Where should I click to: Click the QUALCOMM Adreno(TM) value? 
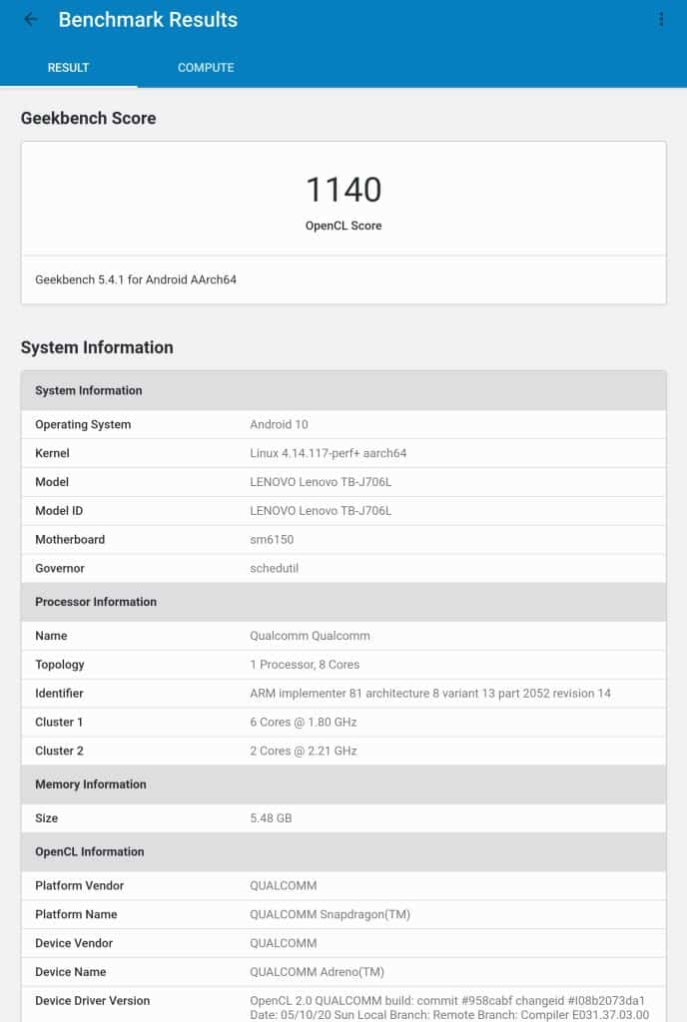pos(317,972)
